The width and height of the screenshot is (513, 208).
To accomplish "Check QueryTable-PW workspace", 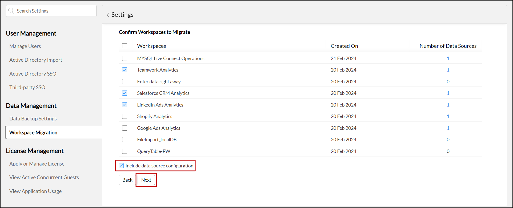I will 125,151.
